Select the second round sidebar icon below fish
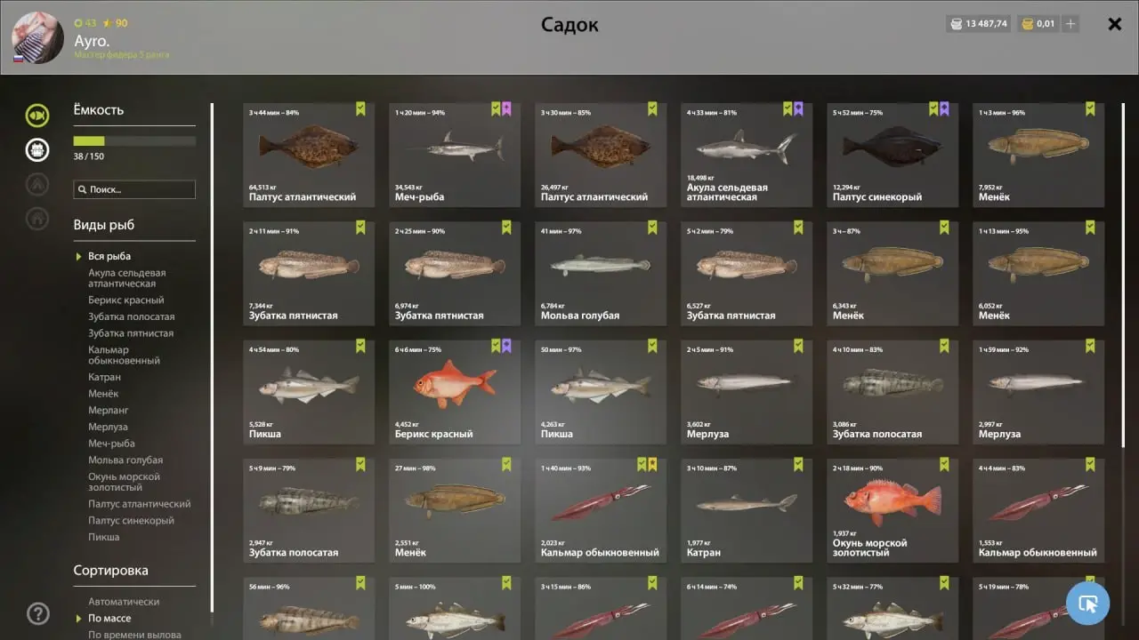Image resolution: width=1139 pixels, height=640 pixels. (x=37, y=149)
